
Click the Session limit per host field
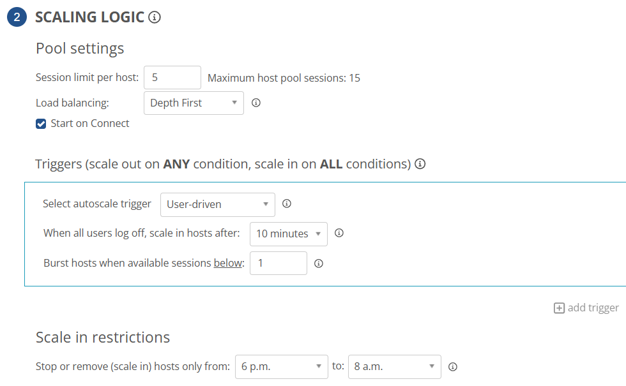(x=172, y=78)
